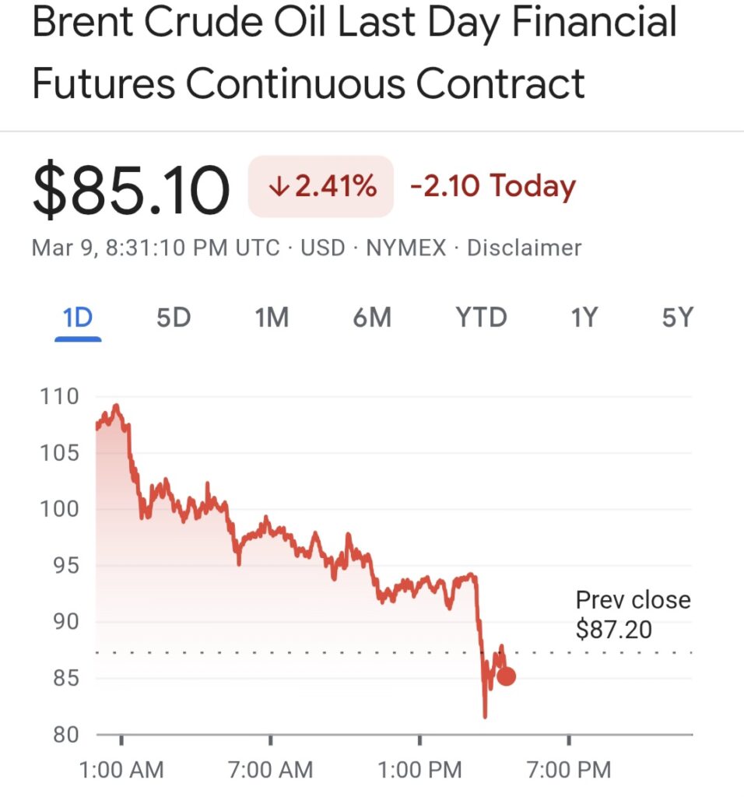Select the 1D time range tab
The width and height of the screenshot is (744, 797).
78,318
